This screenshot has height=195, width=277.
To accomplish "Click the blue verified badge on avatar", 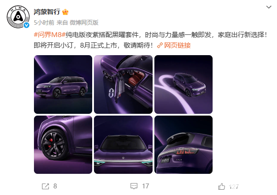I will 26,25.
